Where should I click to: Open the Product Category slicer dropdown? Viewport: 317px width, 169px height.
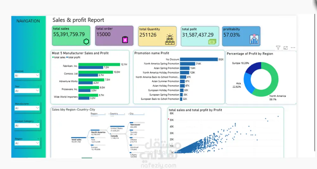27,126
